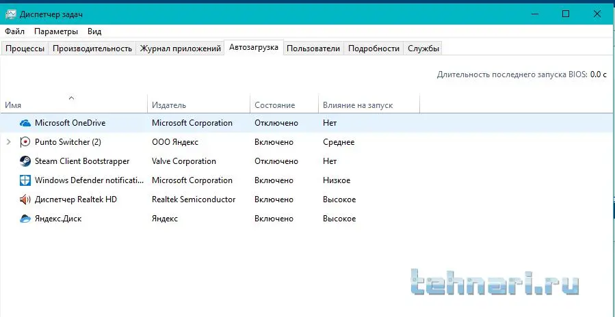Viewport: 615px width, 317px height.
Task: Click the Яндекс publisher cell of Яндекс.Диск
Action: pos(165,219)
